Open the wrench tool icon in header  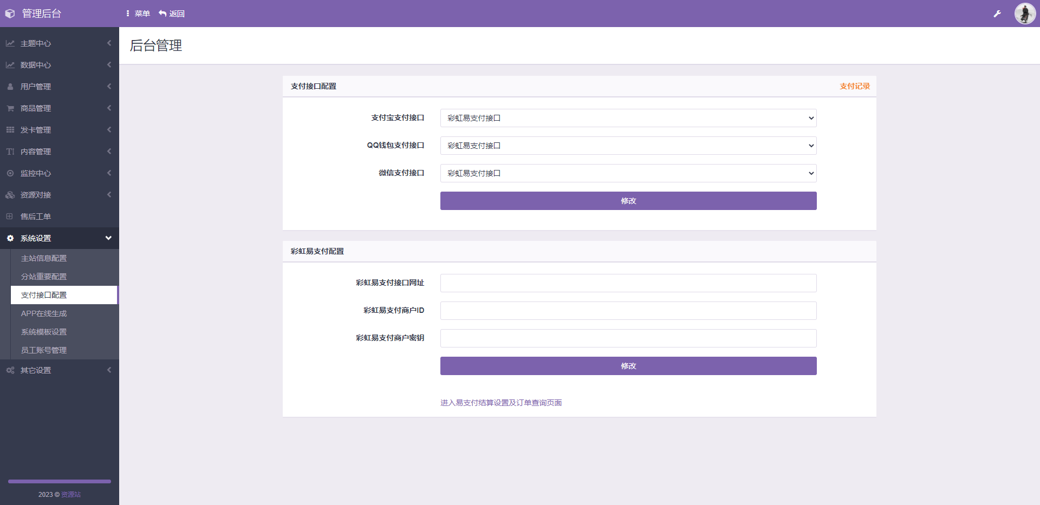pos(997,14)
